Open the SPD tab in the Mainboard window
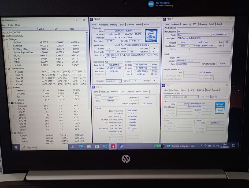 (194, 24)
